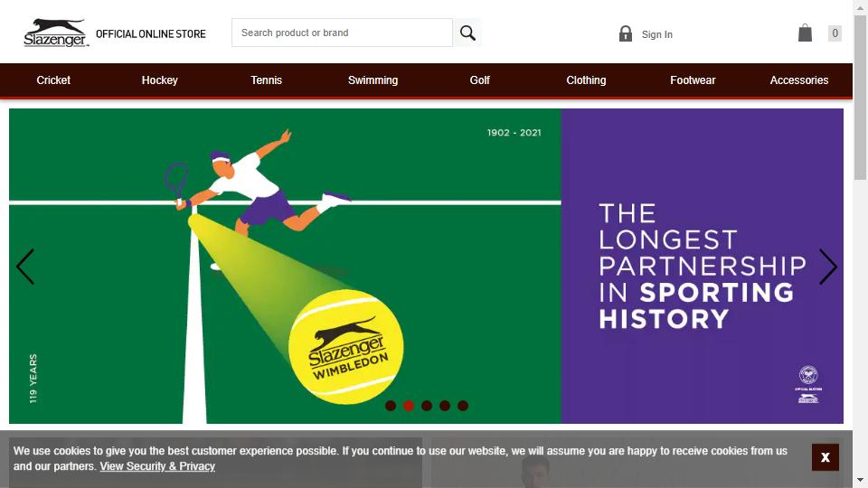Screen dimensions: 868x488
Task: Click the page vertical scrollbar thumb
Action: (x=860, y=97)
